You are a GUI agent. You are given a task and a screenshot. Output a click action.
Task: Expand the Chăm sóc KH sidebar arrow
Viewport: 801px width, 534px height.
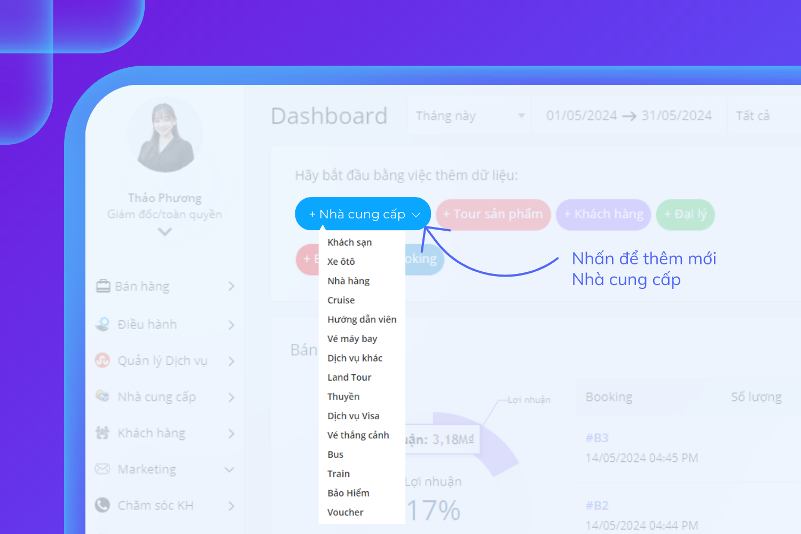(231, 506)
